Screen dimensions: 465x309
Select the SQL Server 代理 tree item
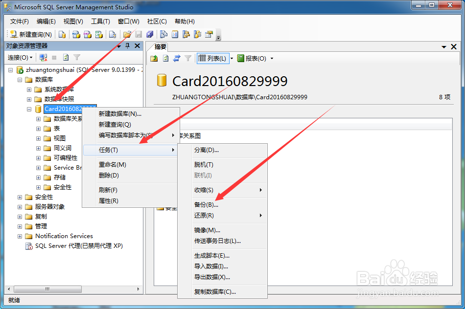[x=79, y=246]
